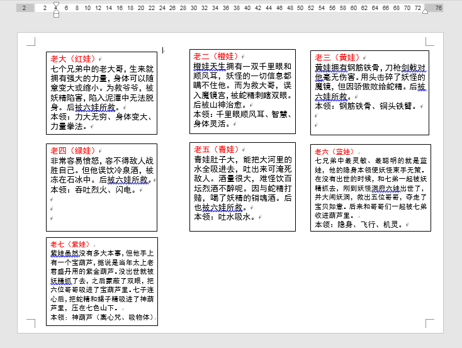The width and height of the screenshot is (462, 348).
Task: Click the line 本领：吞吐烈火、闪电。
Action: click(94, 189)
